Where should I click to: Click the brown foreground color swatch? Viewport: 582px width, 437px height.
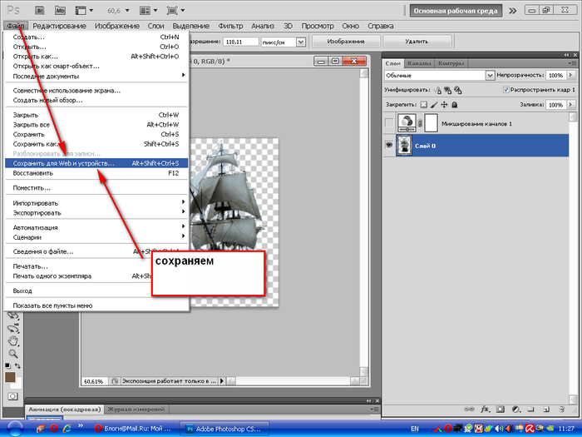click(x=11, y=378)
